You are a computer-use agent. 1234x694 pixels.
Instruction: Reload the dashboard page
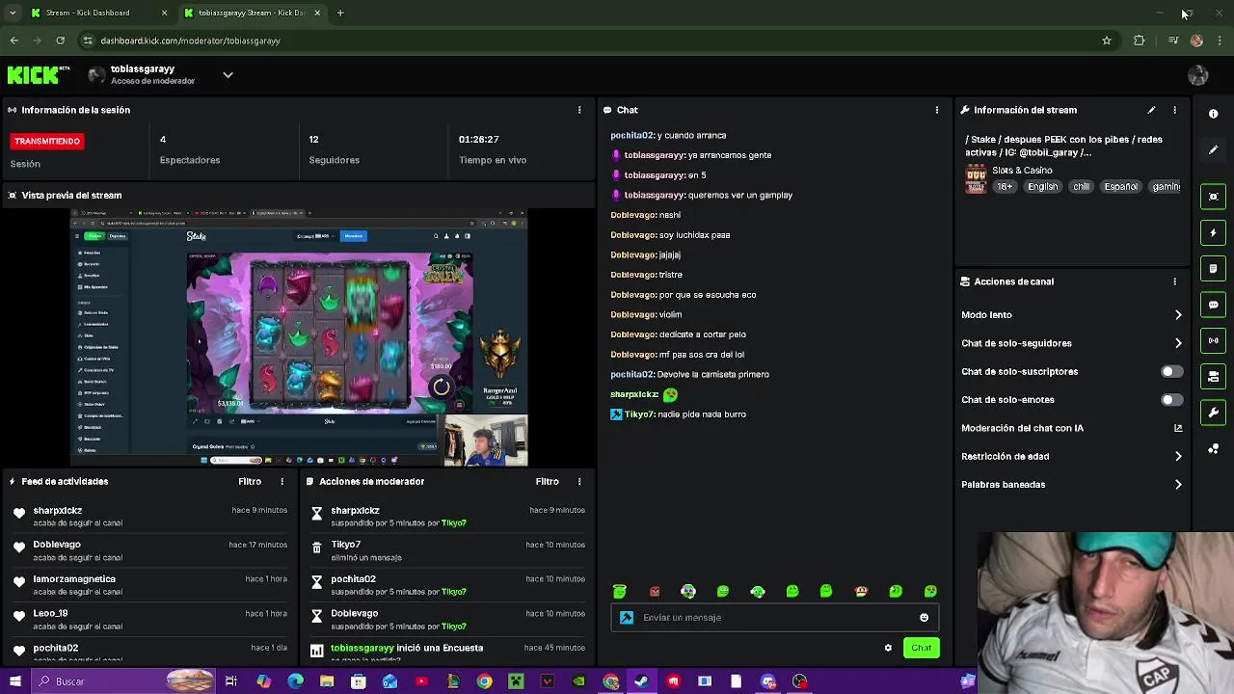(x=60, y=40)
